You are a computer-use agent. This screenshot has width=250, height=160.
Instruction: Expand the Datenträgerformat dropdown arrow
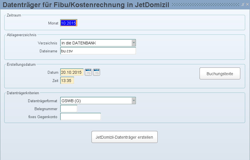[134, 100]
